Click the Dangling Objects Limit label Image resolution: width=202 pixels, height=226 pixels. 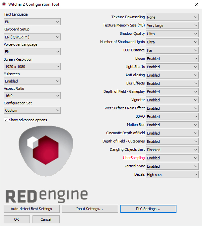pos(127,149)
